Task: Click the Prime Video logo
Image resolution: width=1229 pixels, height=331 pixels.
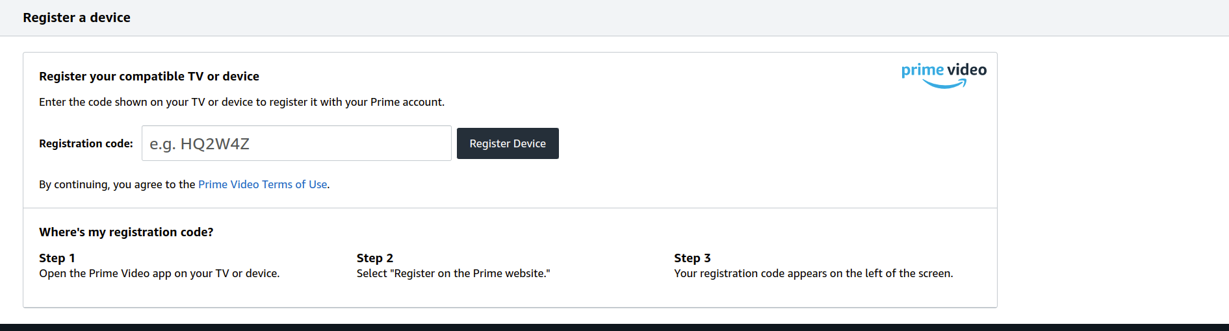Action: tap(944, 75)
